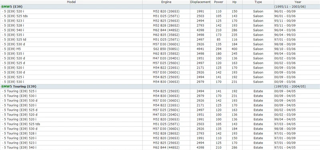Viewport: 320px width, 150px height.
Task: Click the 400 Hp value
Action: click(234, 49)
